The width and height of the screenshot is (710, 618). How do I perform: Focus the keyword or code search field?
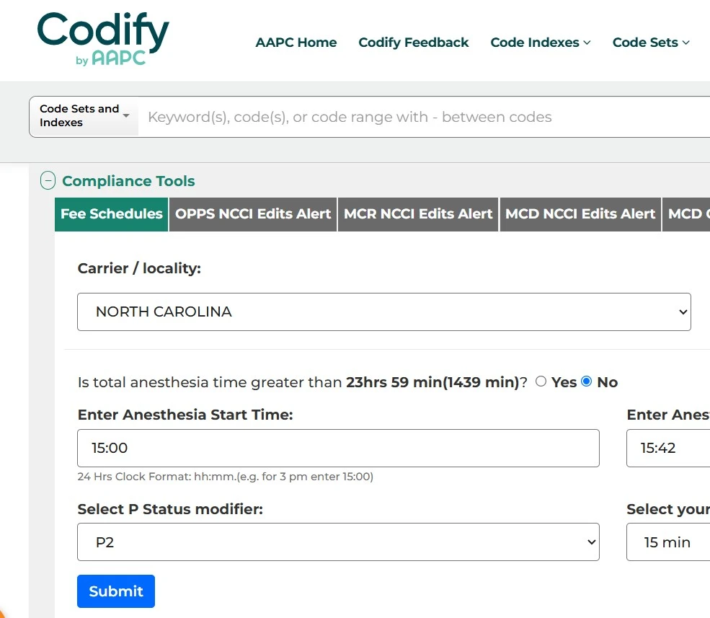click(424, 117)
